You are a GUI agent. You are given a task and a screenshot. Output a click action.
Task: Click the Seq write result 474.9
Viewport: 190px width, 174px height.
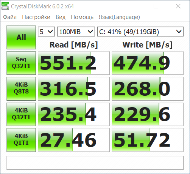pyautogui.click(x=148, y=63)
